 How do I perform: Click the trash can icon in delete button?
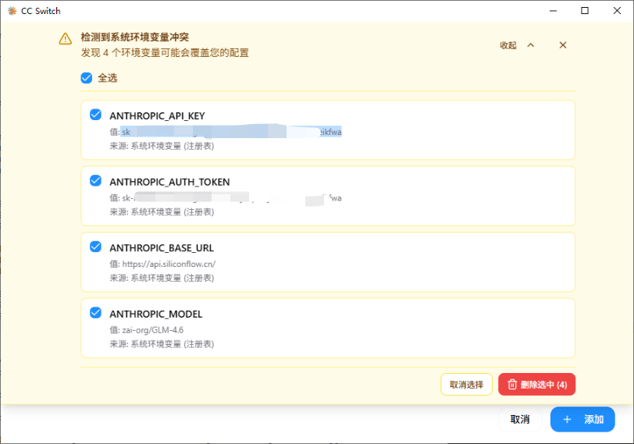(512, 384)
